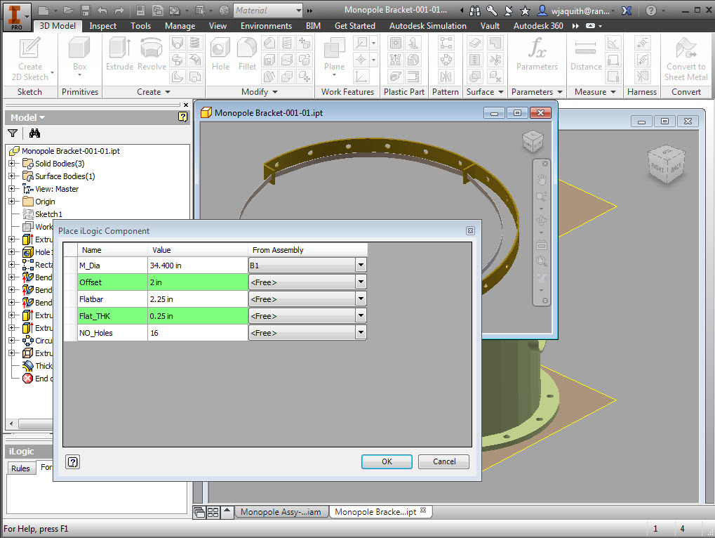Click the pan hand icon on navigation bar

click(x=542, y=179)
